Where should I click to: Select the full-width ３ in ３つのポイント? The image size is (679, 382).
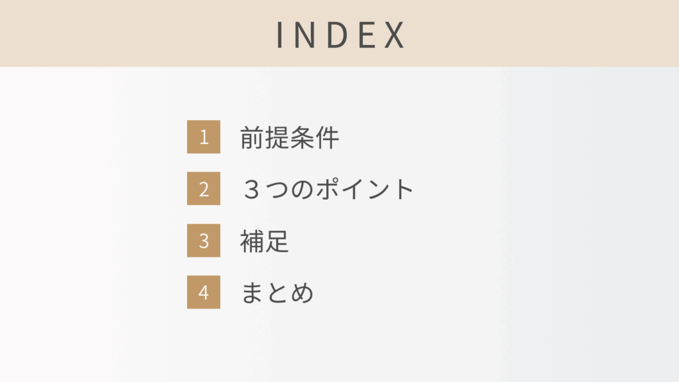[x=252, y=190]
